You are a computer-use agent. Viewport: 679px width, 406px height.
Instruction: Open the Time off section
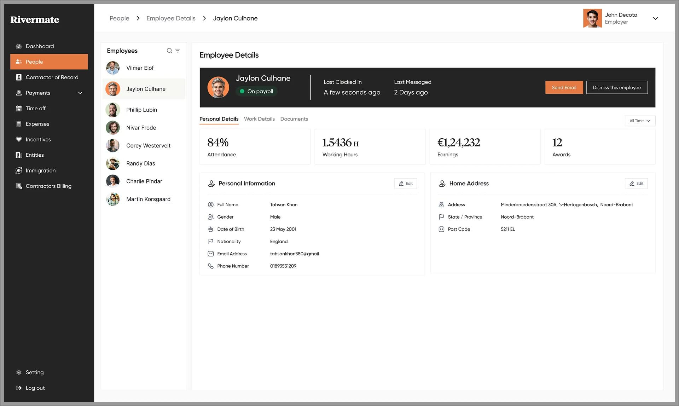35,108
